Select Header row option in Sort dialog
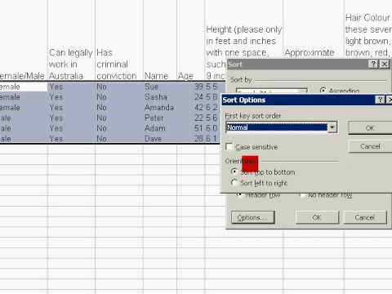The width and height of the screenshot is (392, 294). point(239,194)
